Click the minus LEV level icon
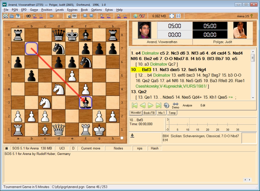260x191 pixels. pyautogui.click(x=41, y=16)
